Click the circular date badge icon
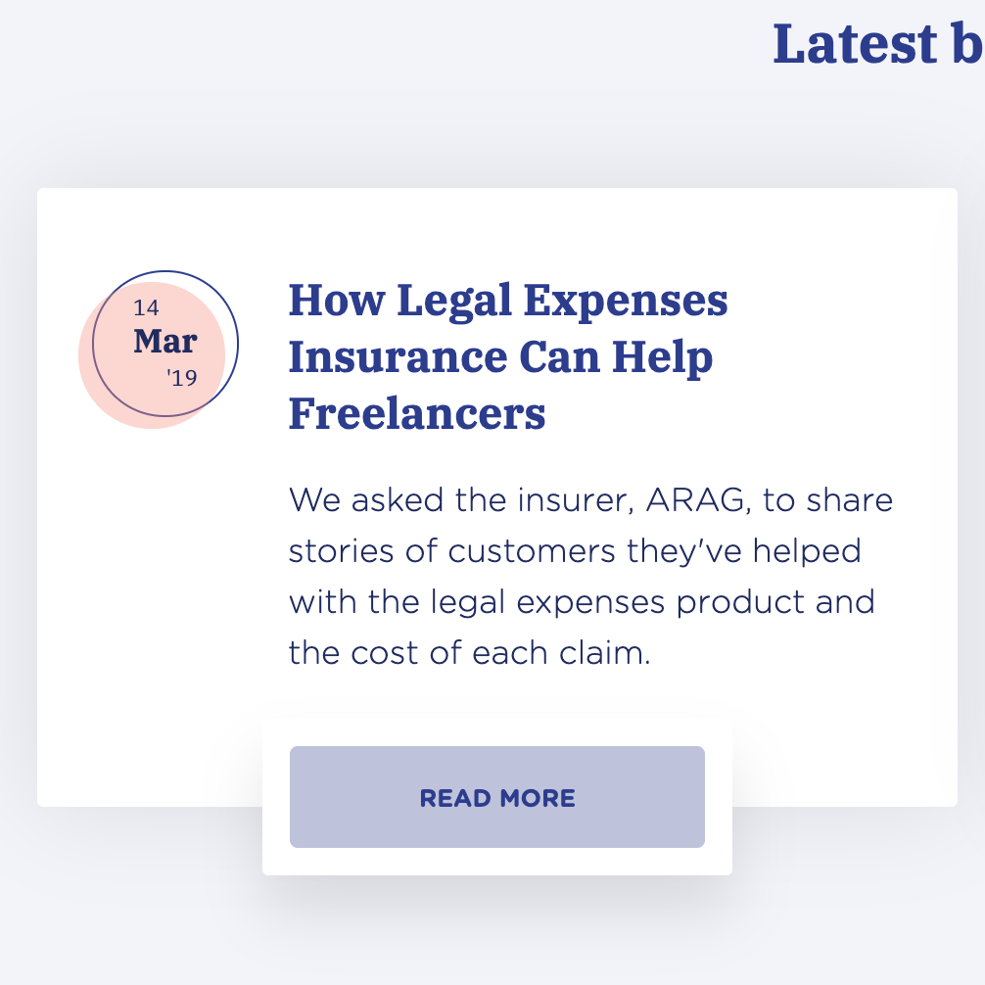 [x=164, y=344]
